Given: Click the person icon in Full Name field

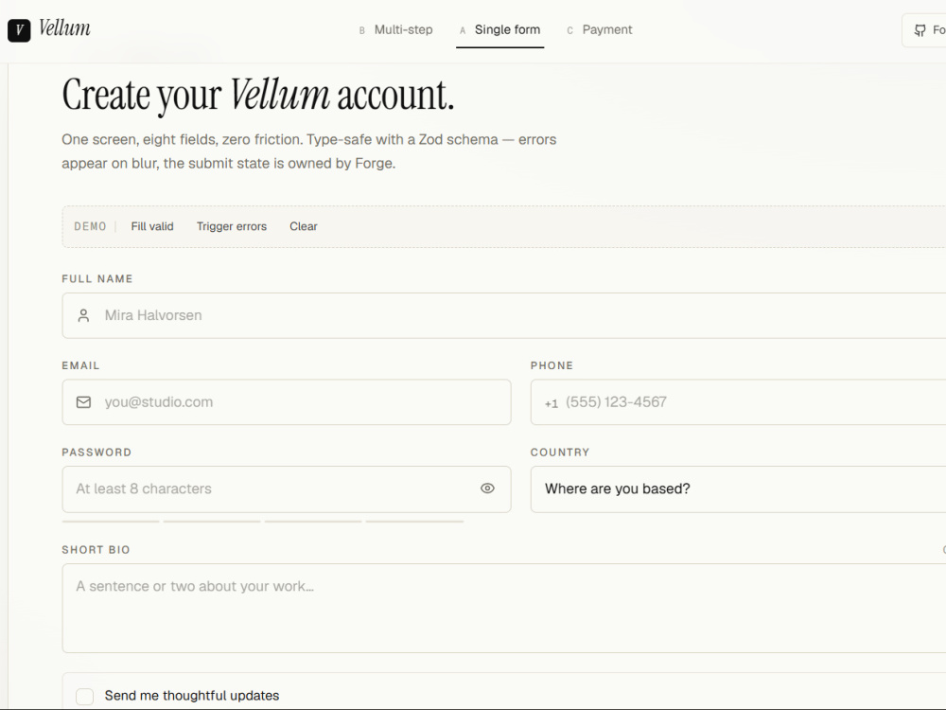Looking at the screenshot, I should (84, 315).
